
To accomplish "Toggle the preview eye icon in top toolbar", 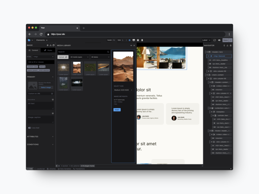I will pyautogui.click(x=219, y=40).
